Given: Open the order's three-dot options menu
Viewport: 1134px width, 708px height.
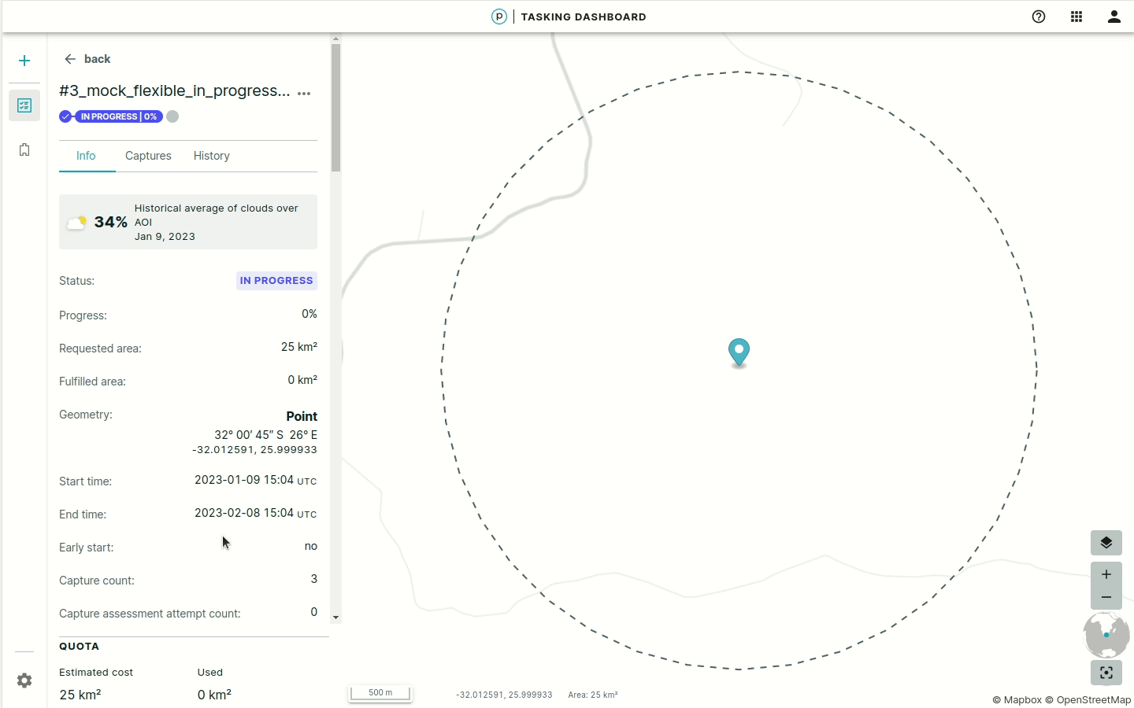Looking at the screenshot, I should [304, 93].
